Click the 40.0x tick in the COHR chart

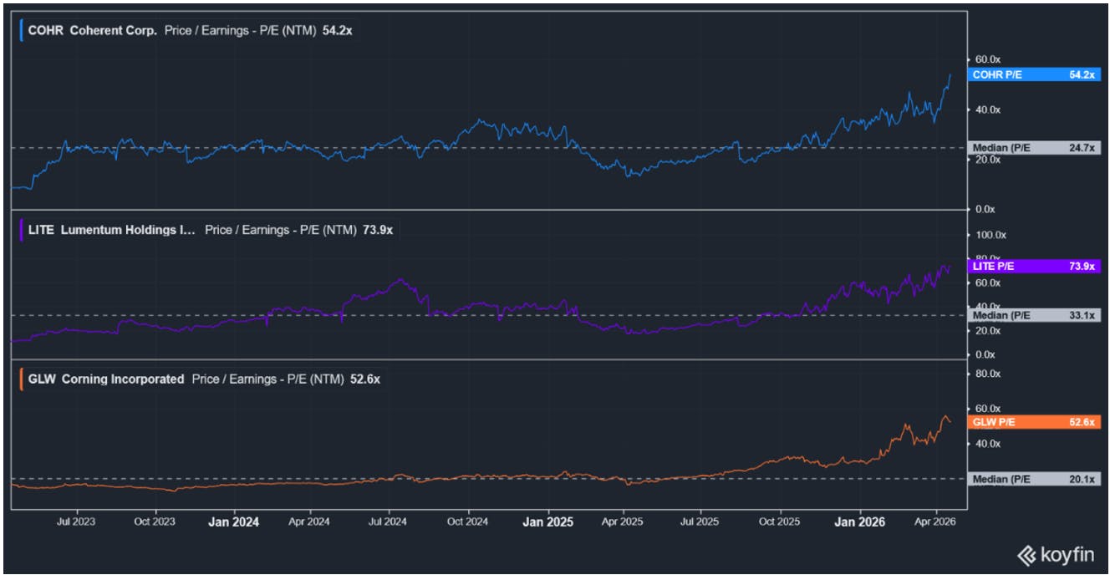click(x=988, y=109)
